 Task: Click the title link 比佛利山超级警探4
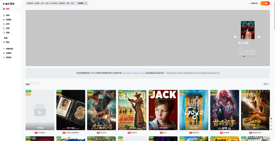[72, 133]
